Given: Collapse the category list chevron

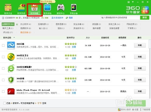Looking at the screenshot, I should (x=17, y=24).
